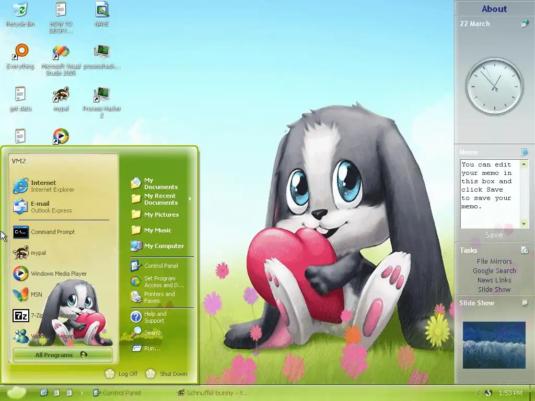The width and height of the screenshot is (535, 401).
Task: Save the memo with Save button
Action: [x=494, y=235]
